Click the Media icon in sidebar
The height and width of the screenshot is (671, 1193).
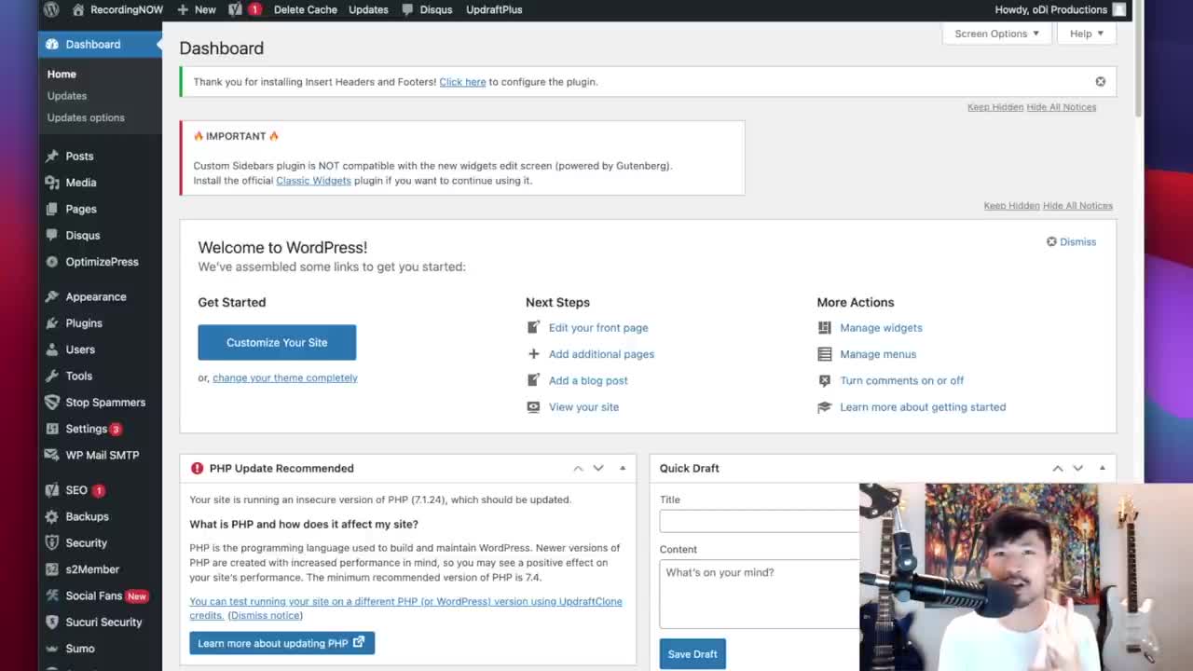[52, 183]
